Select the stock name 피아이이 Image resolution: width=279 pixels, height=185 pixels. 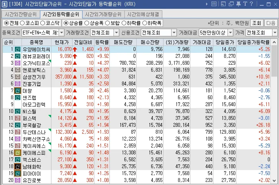pyautogui.click(x=32, y=174)
